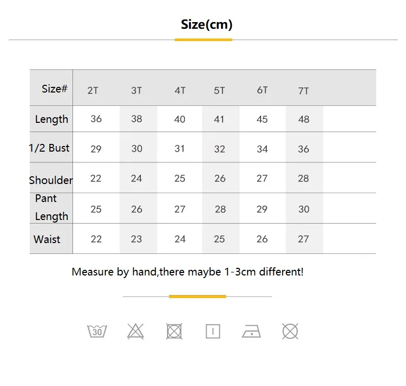Viewport: 406px width, 386px height.
Task: Click the Shoulder row label
Action: [51, 180]
